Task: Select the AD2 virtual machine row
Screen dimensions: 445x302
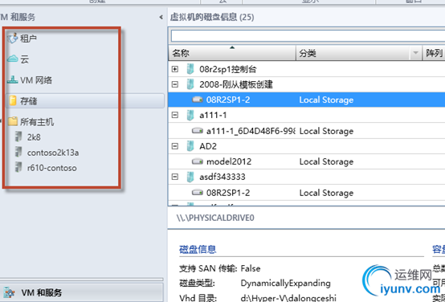Action: (x=307, y=146)
